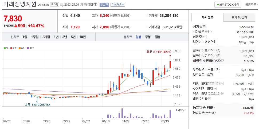Screen dimensions: 259x129
Task: Click the 외국인보유주식수 value 328,946
Action: [x=249, y=56]
